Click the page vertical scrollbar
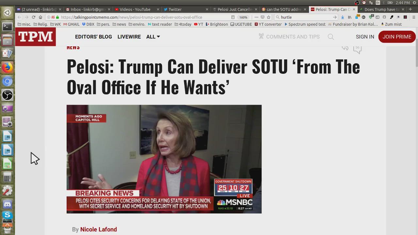 point(416,131)
